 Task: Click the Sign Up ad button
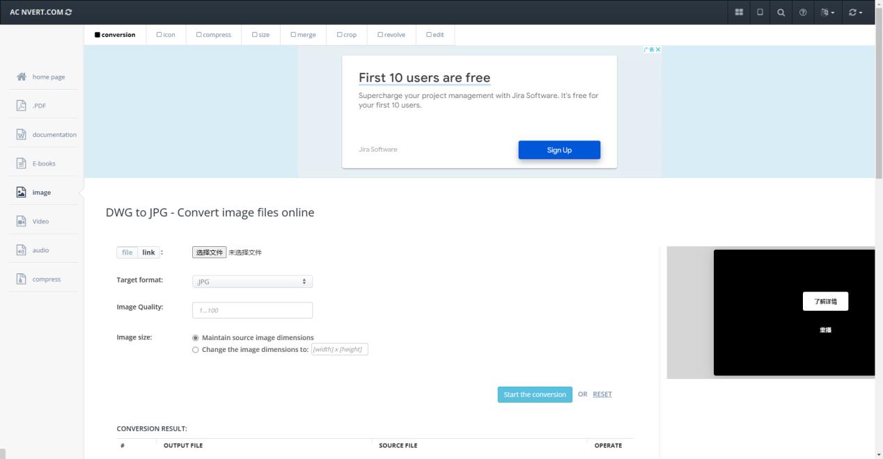(558, 150)
